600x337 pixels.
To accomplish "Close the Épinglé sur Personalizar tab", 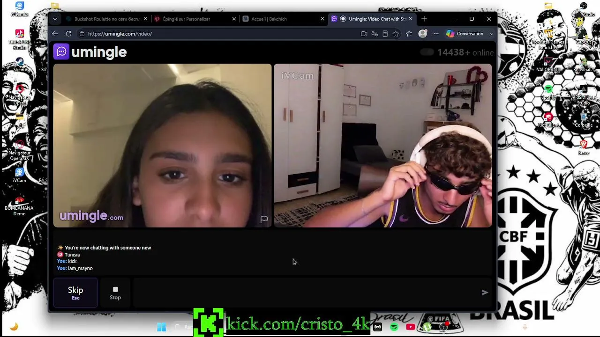I will pos(234,19).
